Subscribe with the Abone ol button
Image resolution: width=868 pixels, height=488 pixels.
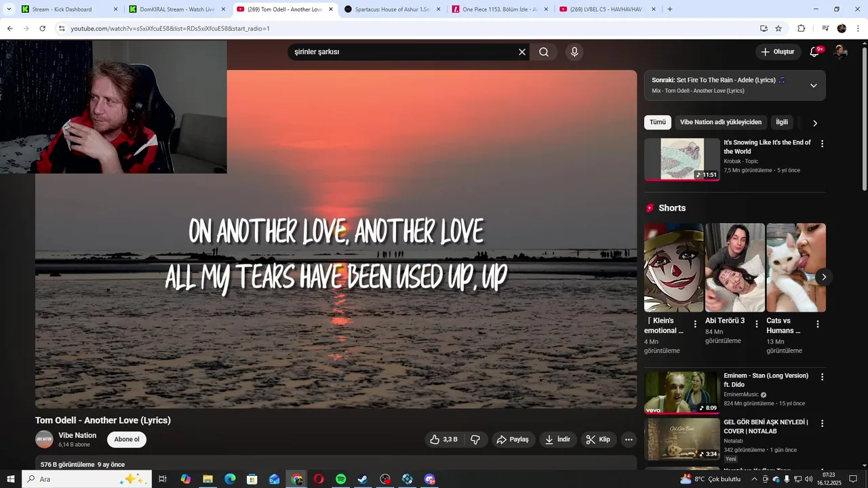(127, 439)
